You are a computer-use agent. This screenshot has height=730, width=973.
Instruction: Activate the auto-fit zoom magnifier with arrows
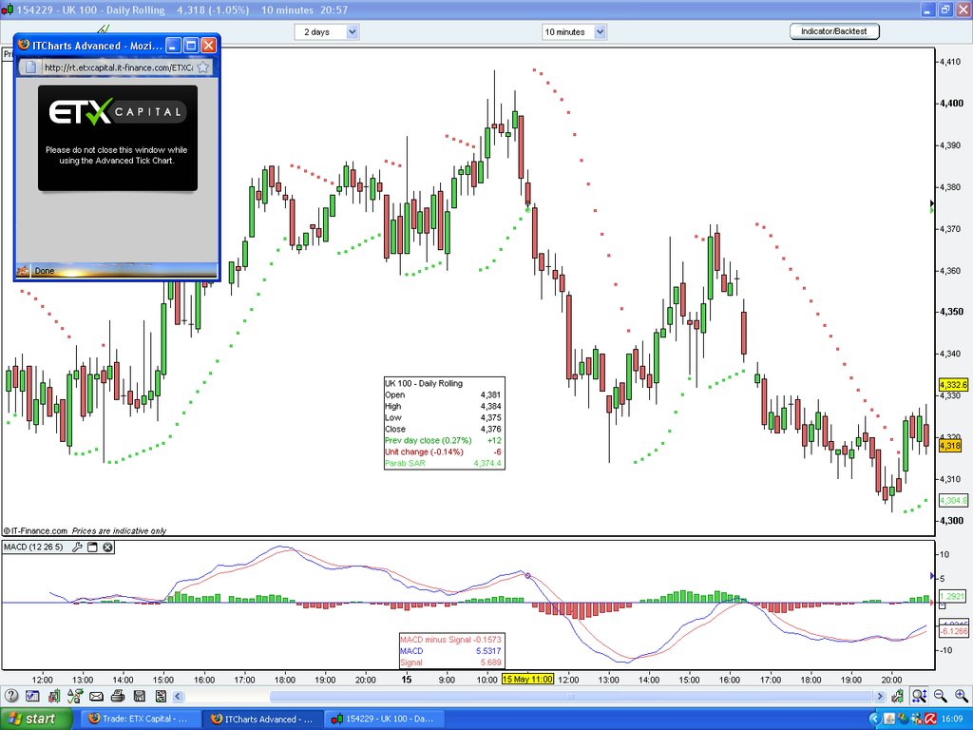click(x=919, y=696)
